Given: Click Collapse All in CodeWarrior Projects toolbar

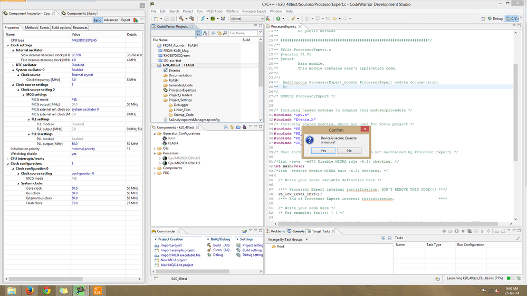Looking at the screenshot, I should pos(214,33).
